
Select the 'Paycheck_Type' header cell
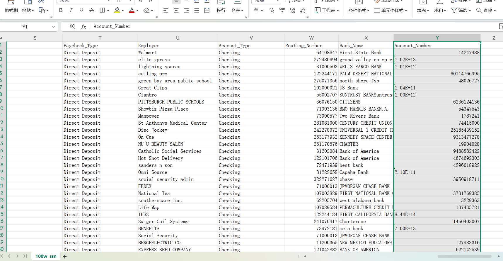100,46
